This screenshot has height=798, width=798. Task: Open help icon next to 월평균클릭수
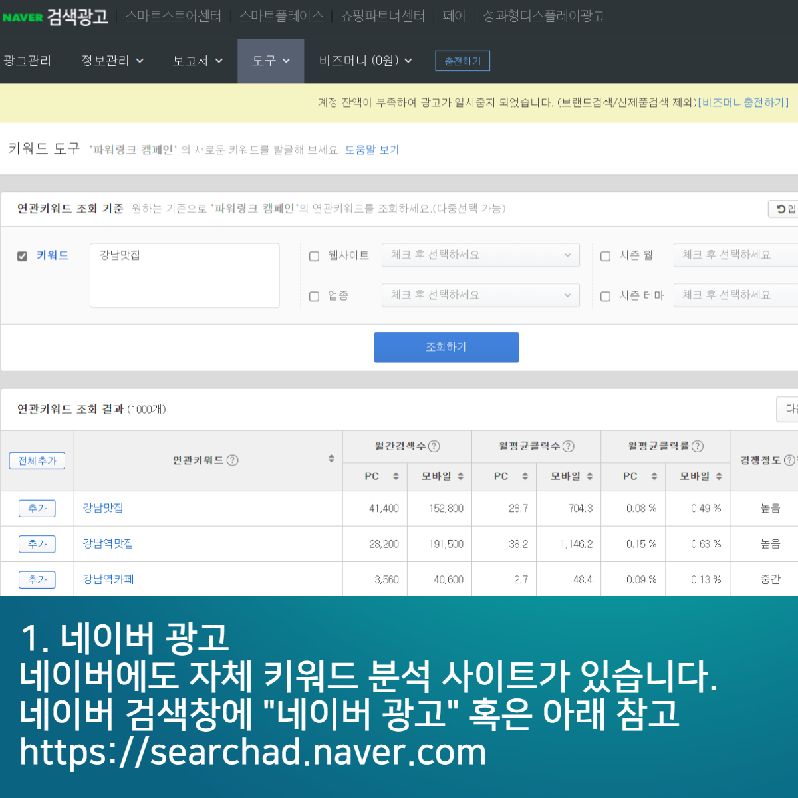click(569, 446)
